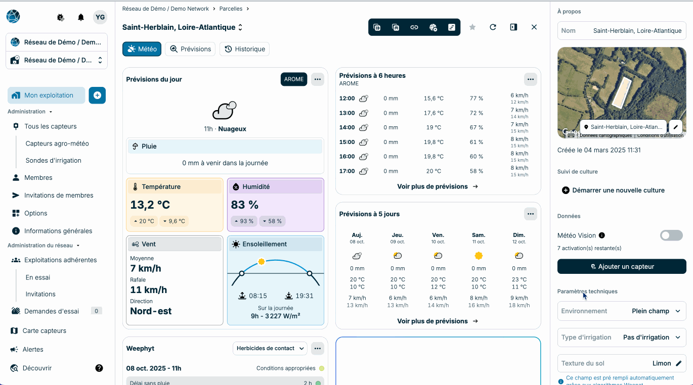Mark plot as favorite with star icon

click(472, 27)
